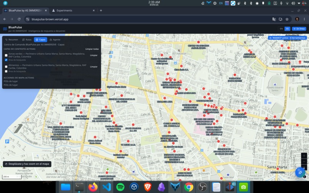Open Terminal from the dock

[79, 187]
